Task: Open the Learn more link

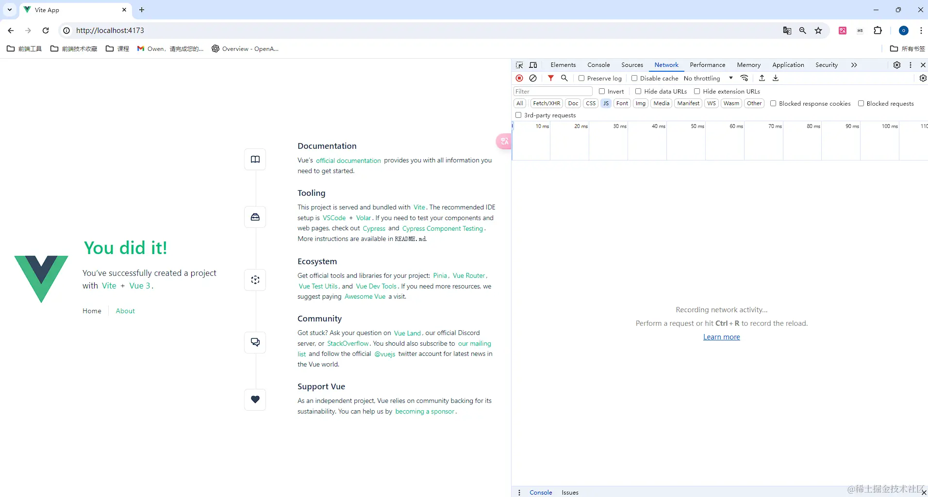Action: coord(722,337)
